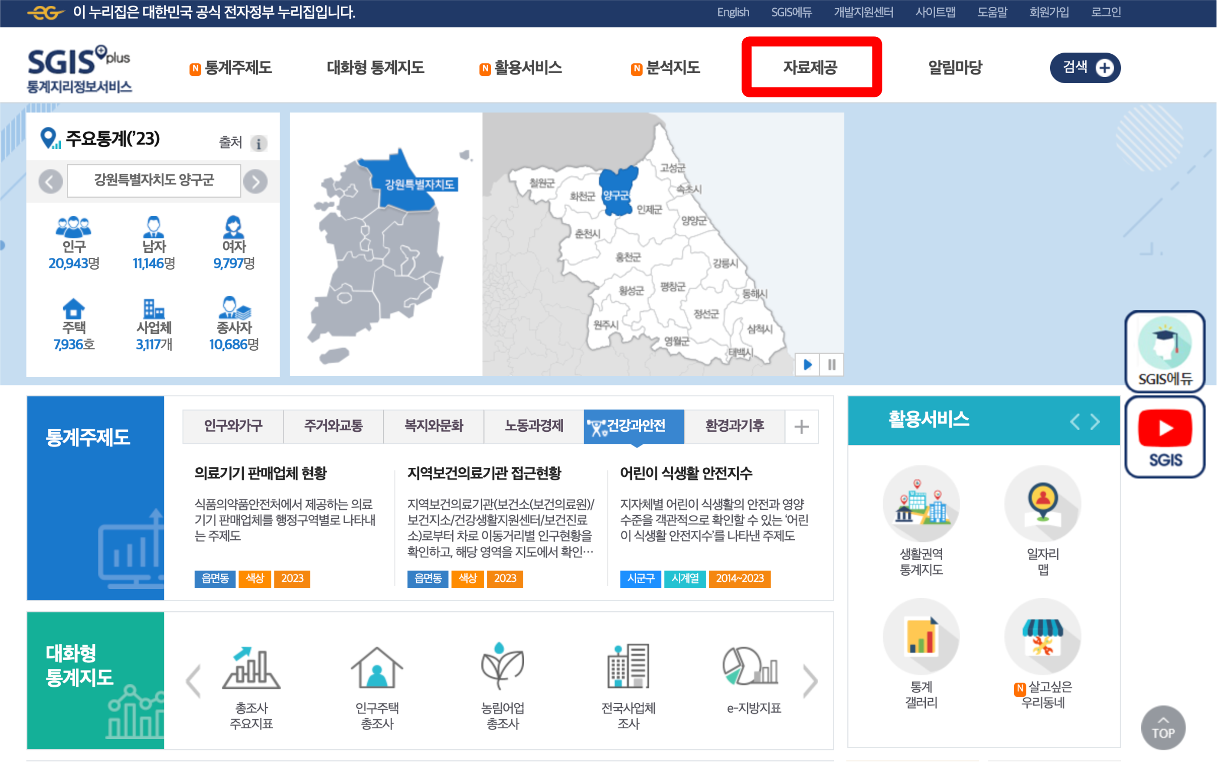Go to the next region in 주요통계

tap(255, 181)
